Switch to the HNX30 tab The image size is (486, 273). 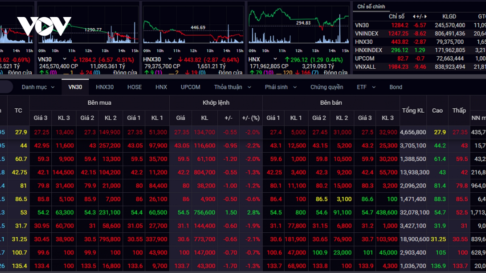105,87
